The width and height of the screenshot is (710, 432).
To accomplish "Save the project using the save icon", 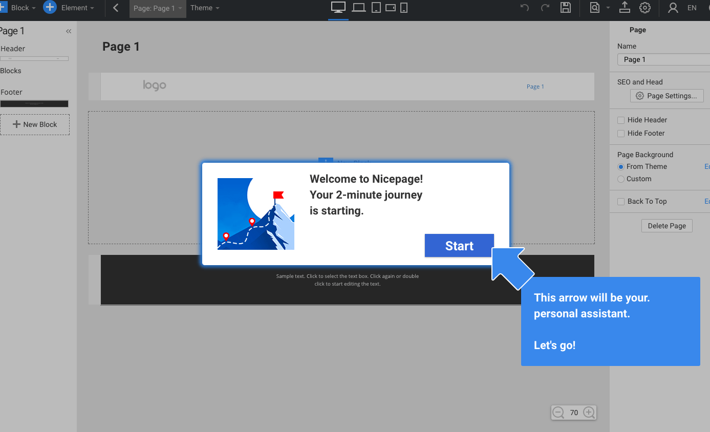I will click(x=566, y=8).
